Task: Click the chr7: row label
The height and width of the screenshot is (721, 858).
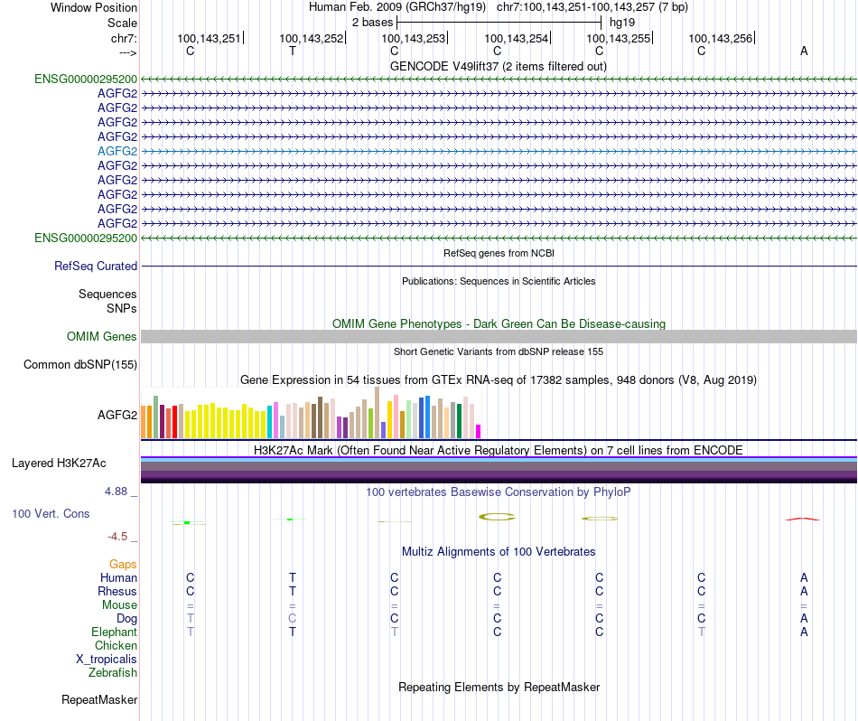Action: pyautogui.click(x=124, y=38)
